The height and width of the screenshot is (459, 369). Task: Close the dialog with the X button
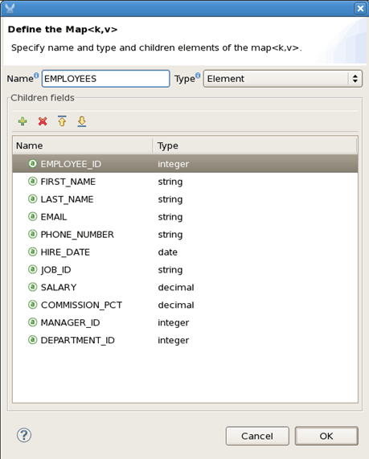tap(360, 8)
